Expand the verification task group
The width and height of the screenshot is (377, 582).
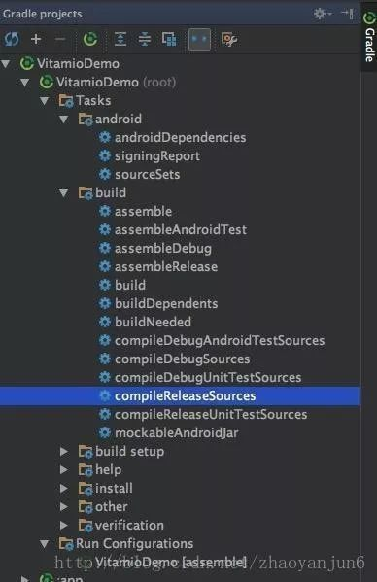(64, 526)
